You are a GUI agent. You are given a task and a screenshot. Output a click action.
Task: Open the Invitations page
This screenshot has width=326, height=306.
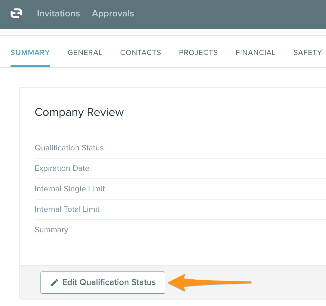pyautogui.click(x=58, y=13)
